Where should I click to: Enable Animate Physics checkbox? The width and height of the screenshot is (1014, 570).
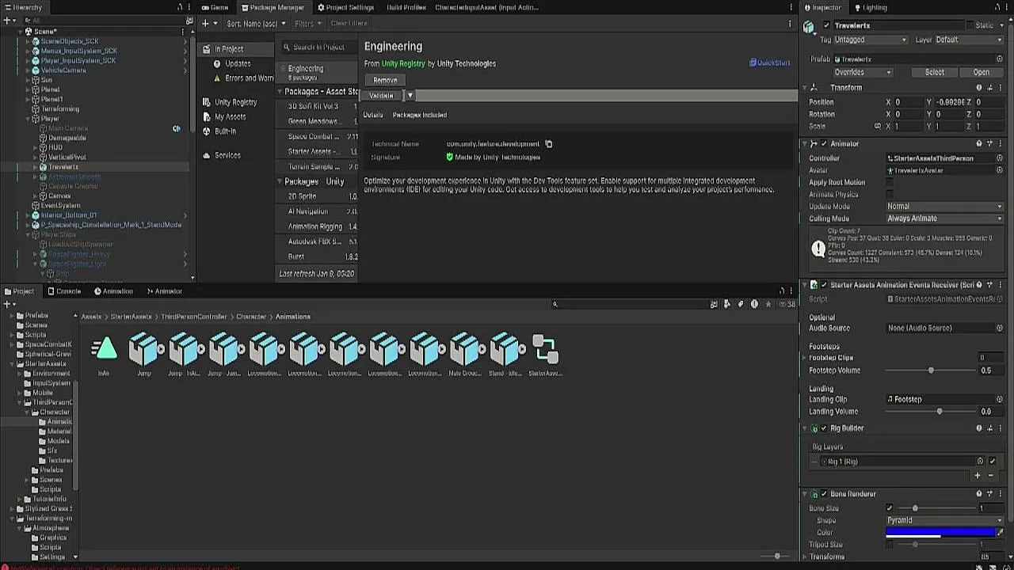(x=890, y=194)
